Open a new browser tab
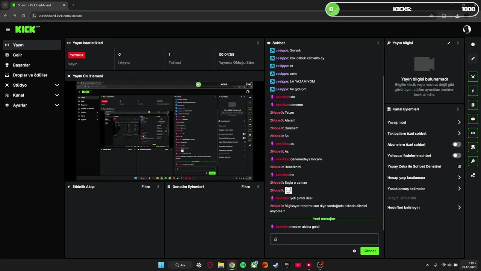This screenshot has width=481, height=271. (x=73, y=5)
